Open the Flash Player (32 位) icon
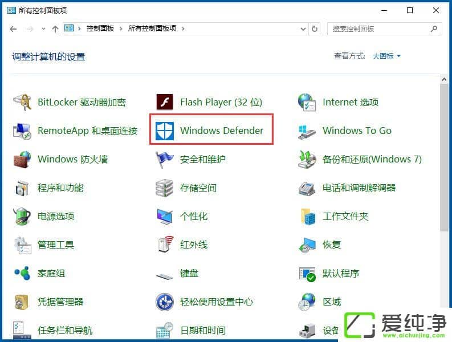Screen dimensions: 452x342 (x=164, y=102)
